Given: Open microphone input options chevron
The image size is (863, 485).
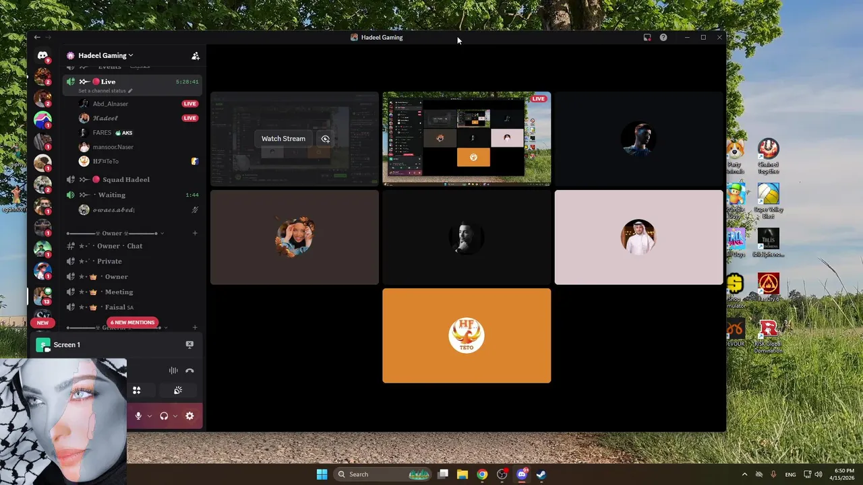Looking at the screenshot, I should pyautogui.click(x=150, y=416).
